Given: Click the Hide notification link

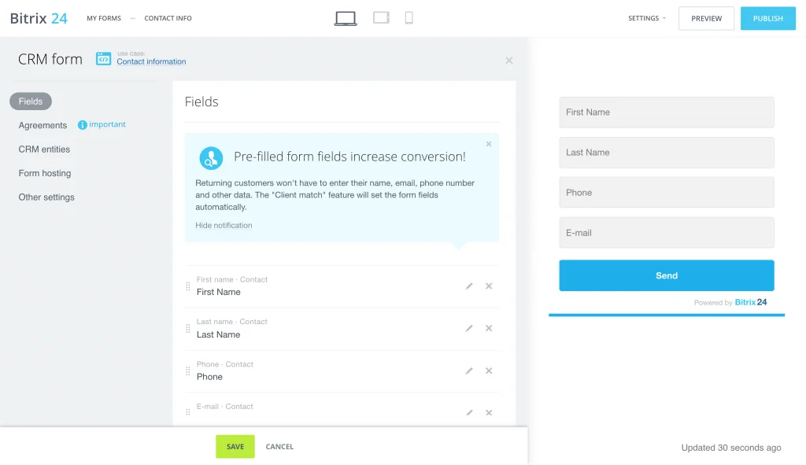Looking at the screenshot, I should (x=224, y=226).
